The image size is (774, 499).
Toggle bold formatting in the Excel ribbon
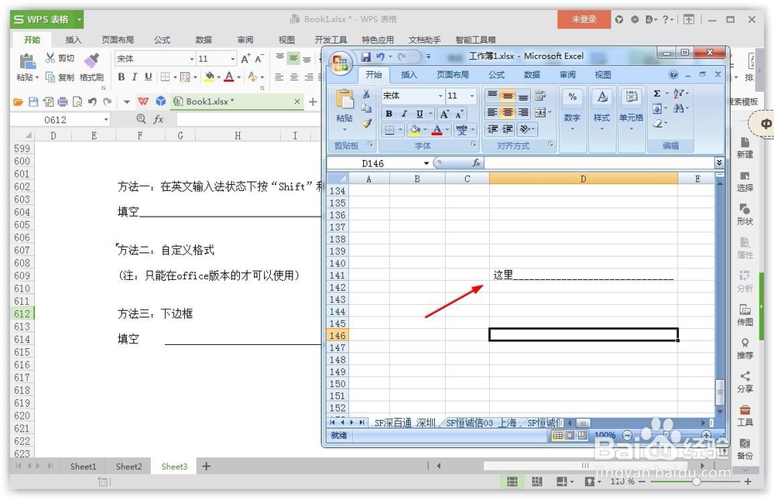point(389,112)
